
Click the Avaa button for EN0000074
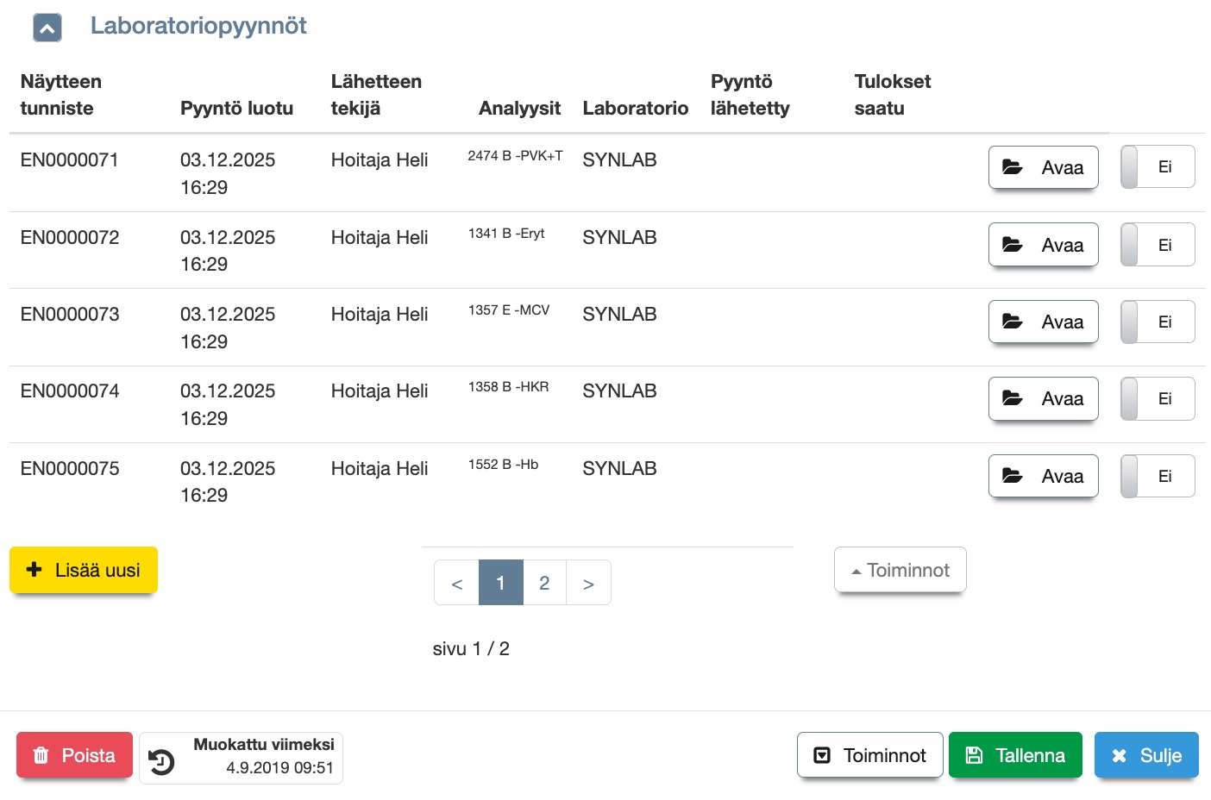pos(1043,399)
